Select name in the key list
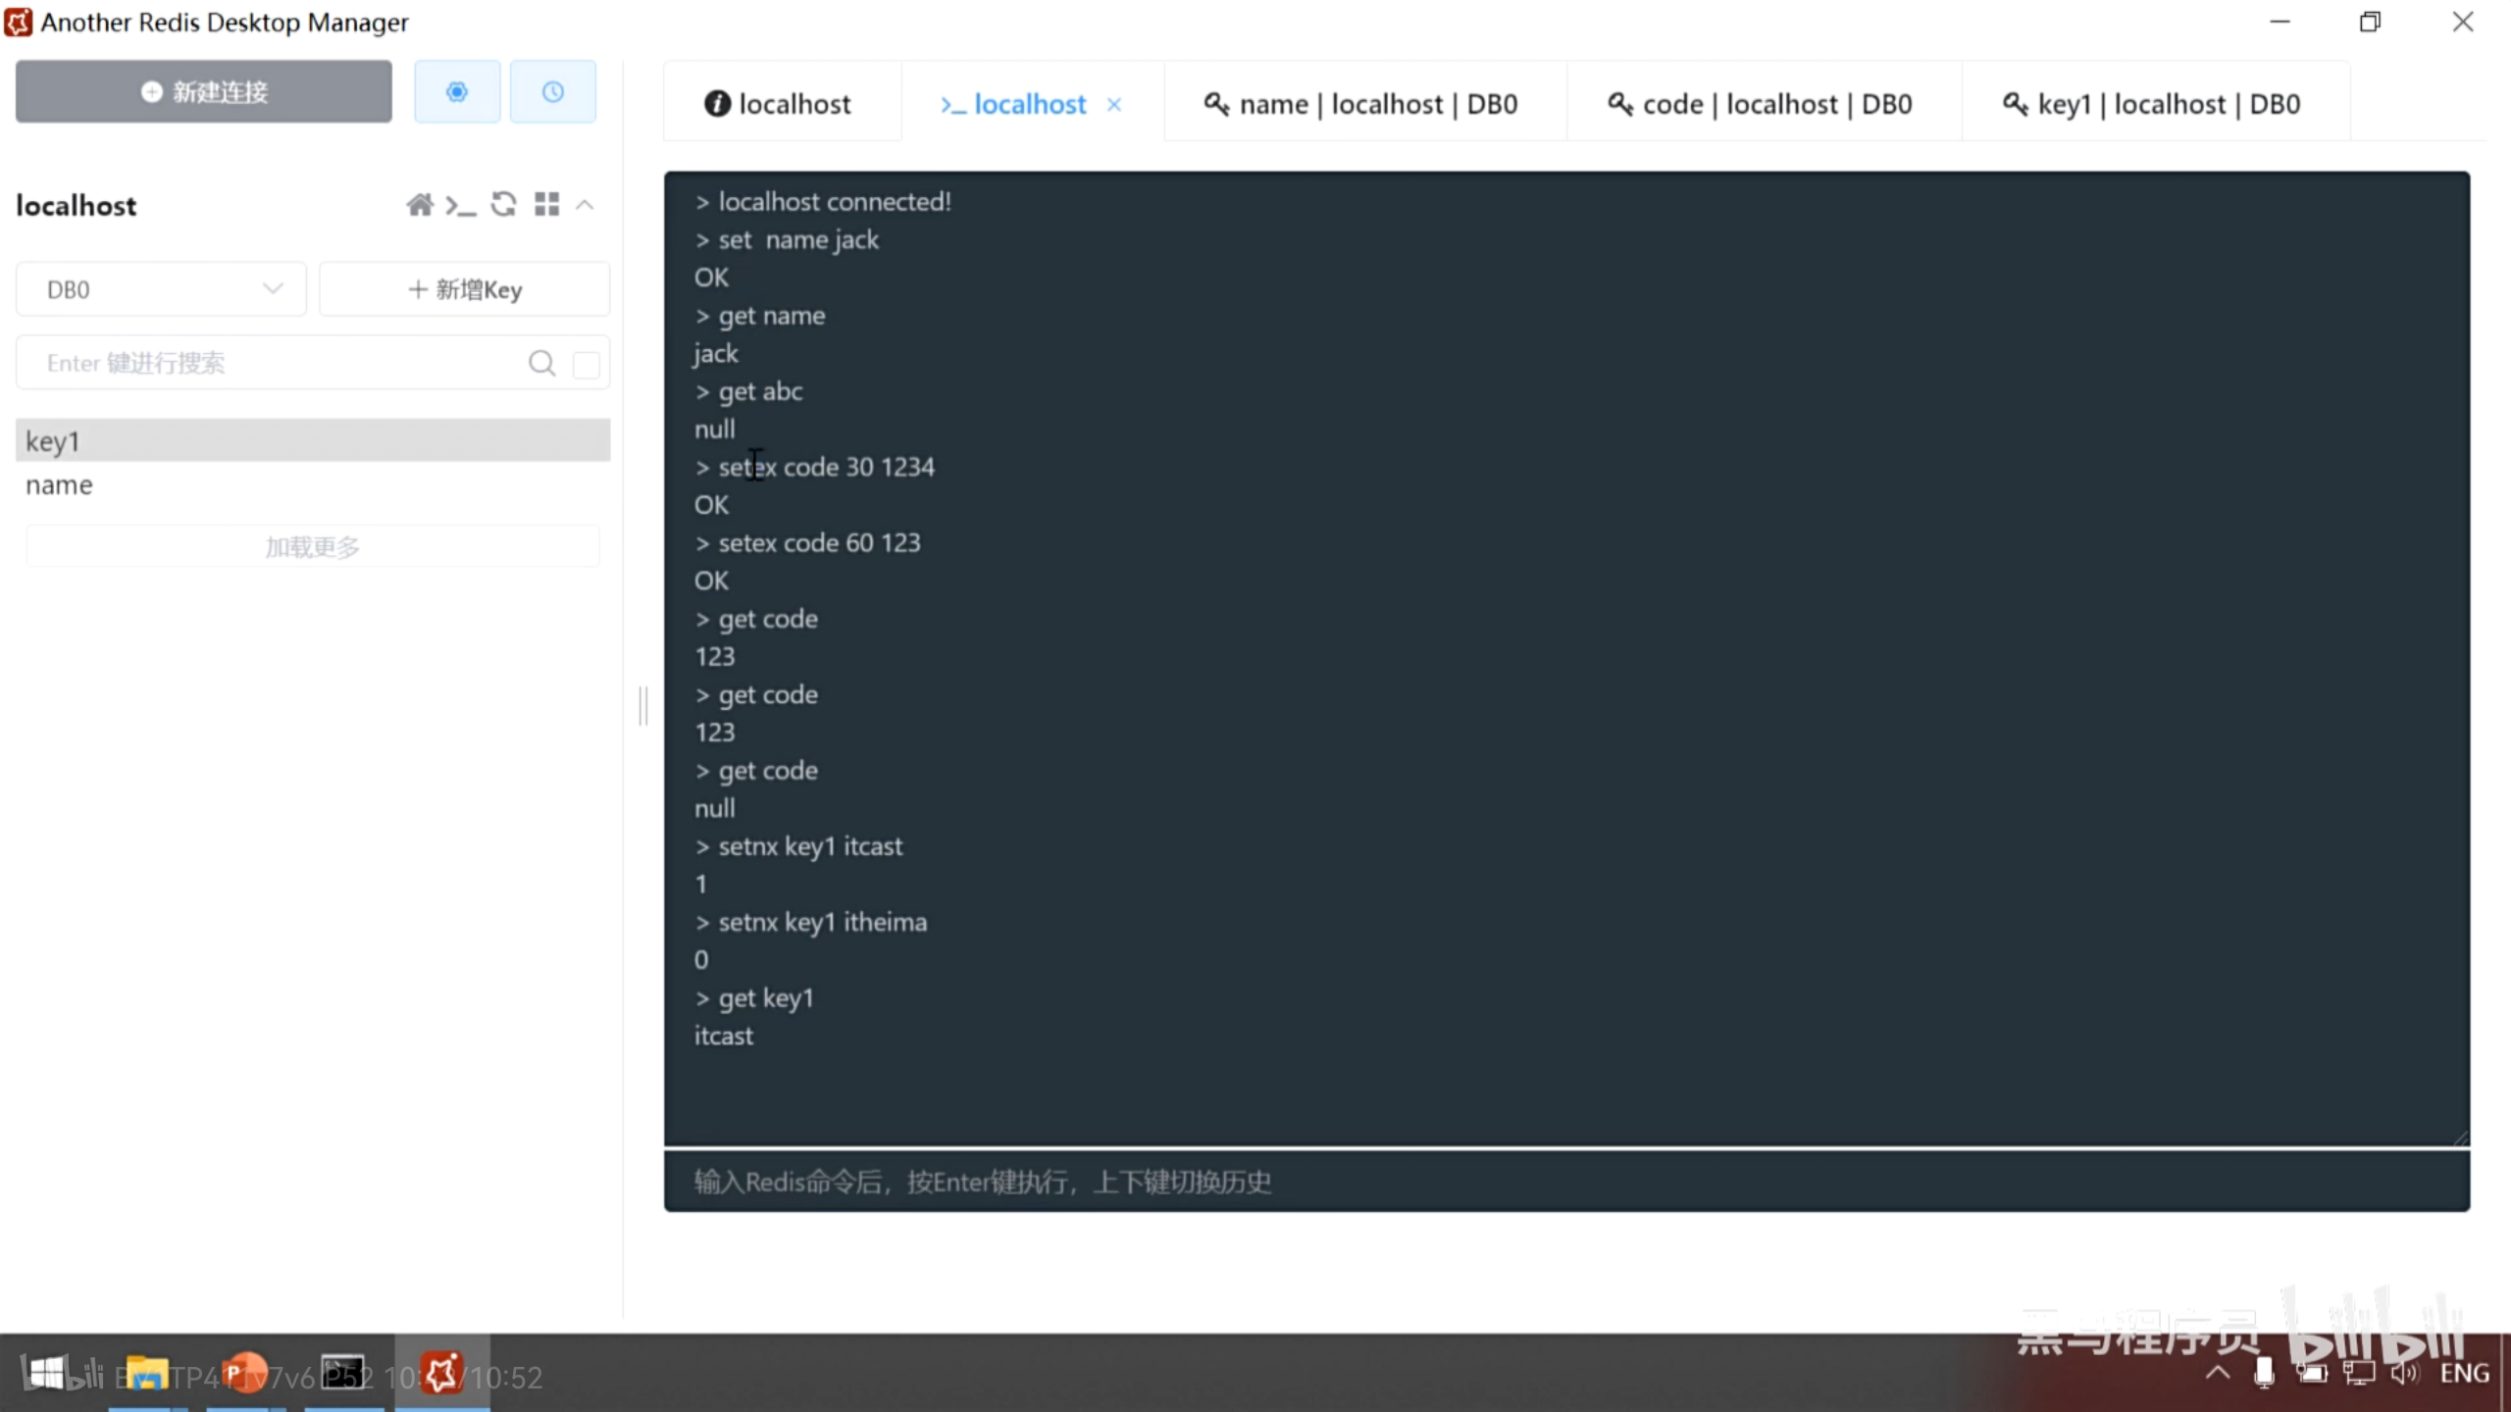 click(x=313, y=484)
